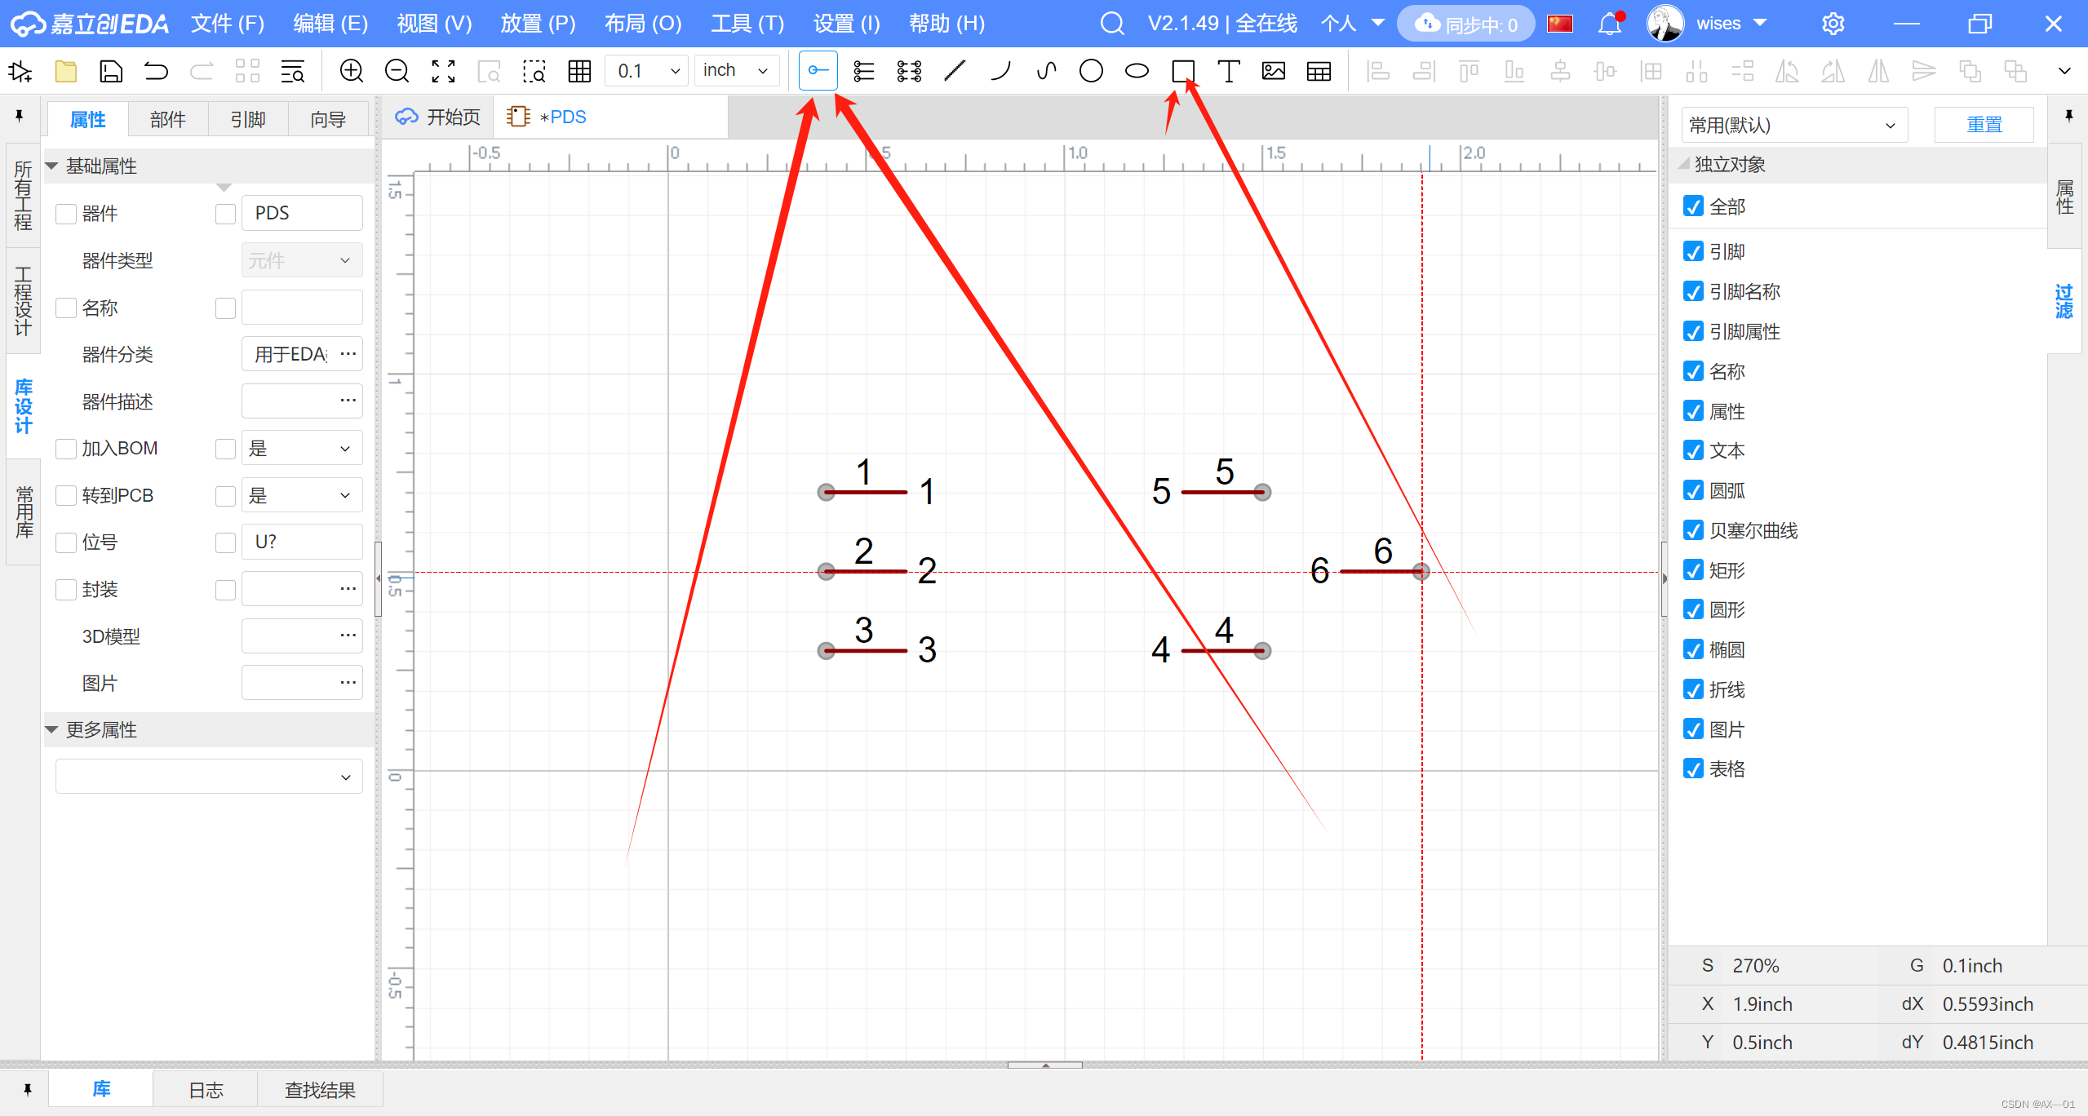Click the 重置 reset button
Image resolution: width=2088 pixels, height=1116 pixels.
click(x=1984, y=125)
